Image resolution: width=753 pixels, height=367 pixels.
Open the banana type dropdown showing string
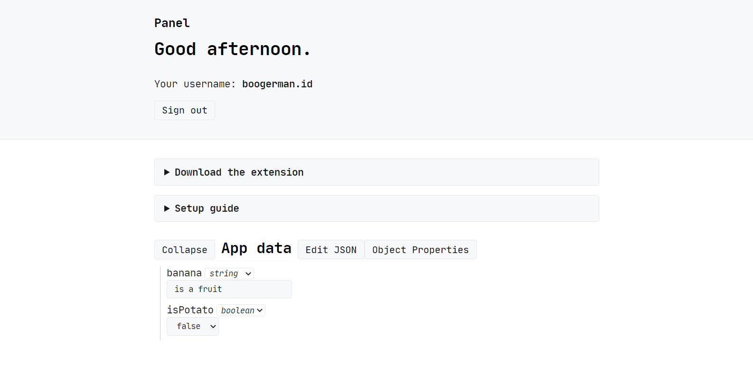click(x=229, y=273)
